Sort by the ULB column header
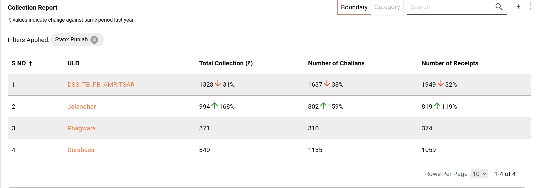537x188 pixels. 73,63
